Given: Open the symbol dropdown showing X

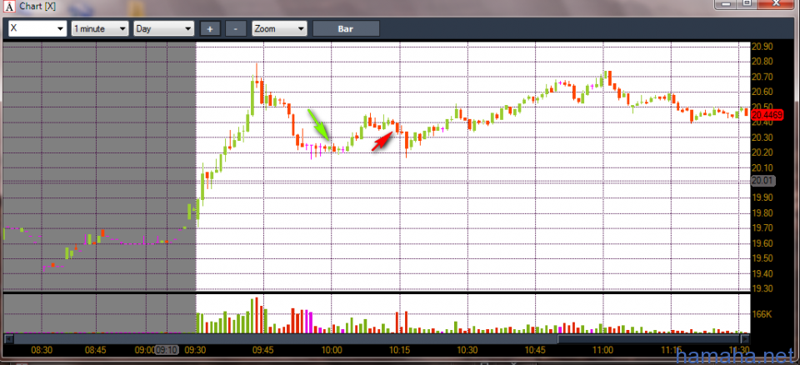Looking at the screenshot, I should point(37,28).
